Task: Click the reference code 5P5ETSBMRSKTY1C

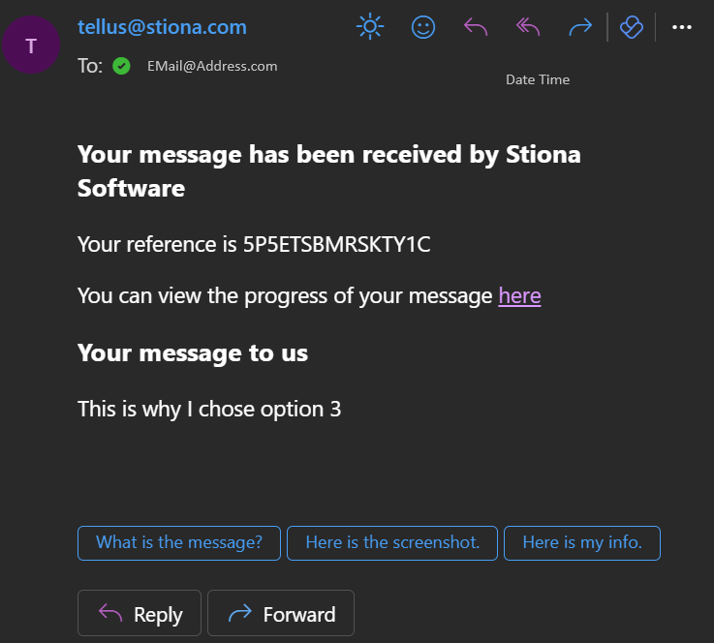Action: point(336,244)
